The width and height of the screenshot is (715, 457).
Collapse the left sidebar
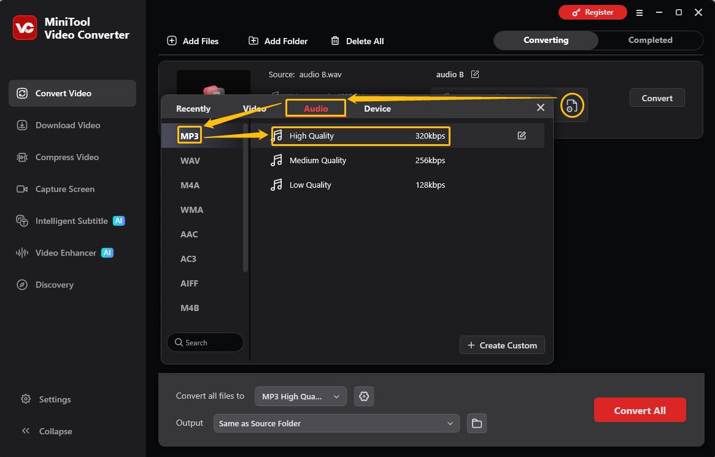(47, 431)
